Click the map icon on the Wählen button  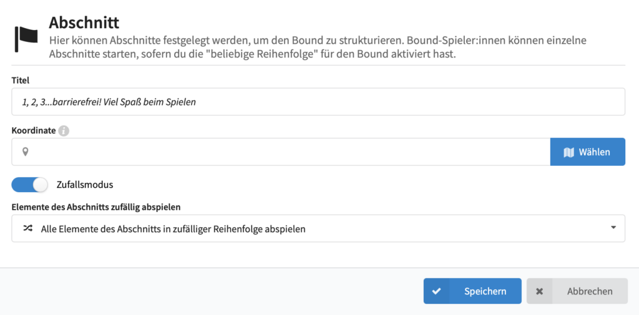click(x=568, y=152)
